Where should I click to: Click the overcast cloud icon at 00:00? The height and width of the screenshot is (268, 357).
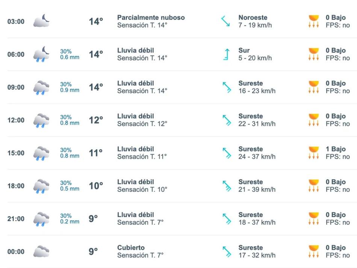point(41,251)
